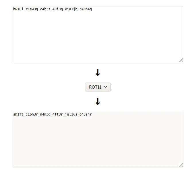Screen dimensions: 188x172
Task: Click the resize grip of the ciphertext box
Action: [x=181, y=60]
